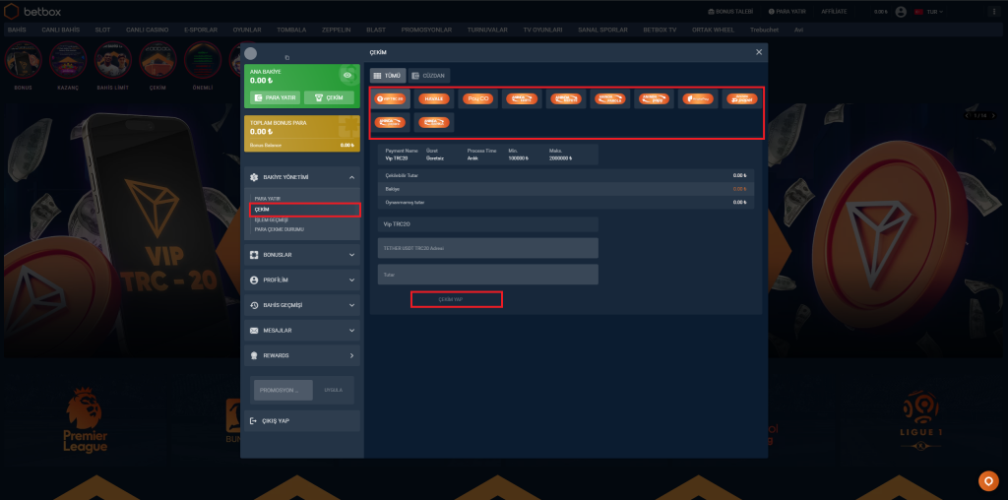Click the user avatar in the top bar
This screenshot has width=1008, height=500.
900,12
